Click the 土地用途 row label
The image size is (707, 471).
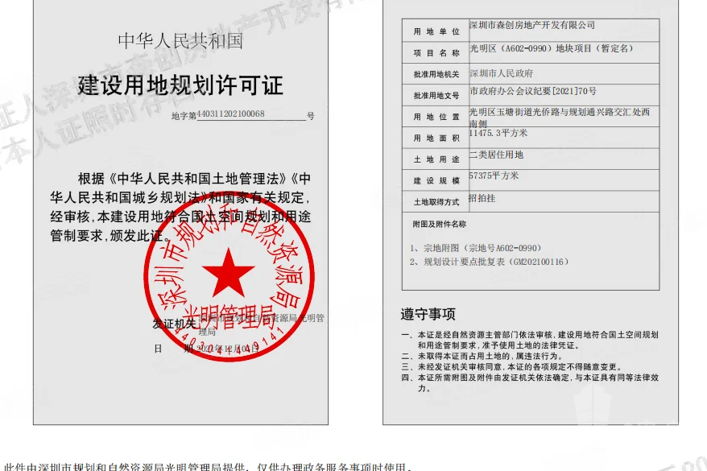click(436, 159)
